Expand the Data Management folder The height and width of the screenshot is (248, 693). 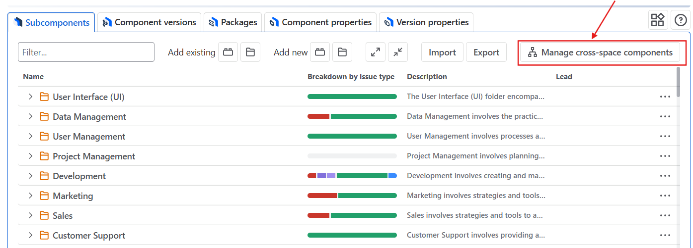click(30, 116)
